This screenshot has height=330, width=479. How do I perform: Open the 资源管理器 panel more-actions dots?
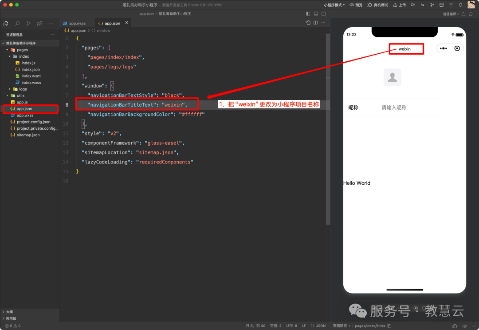tap(52, 35)
